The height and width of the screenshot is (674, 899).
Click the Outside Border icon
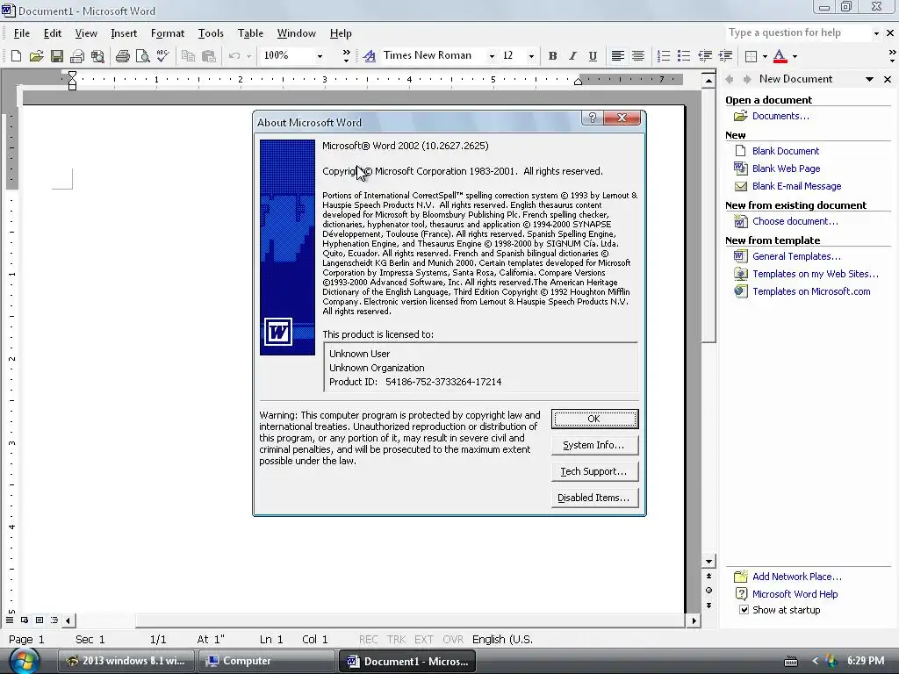pos(751,55)
